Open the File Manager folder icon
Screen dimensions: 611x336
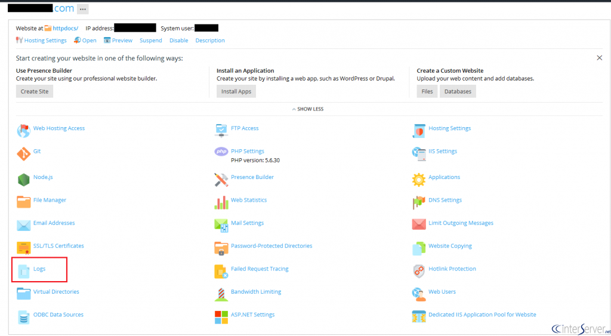coord(24,203)
